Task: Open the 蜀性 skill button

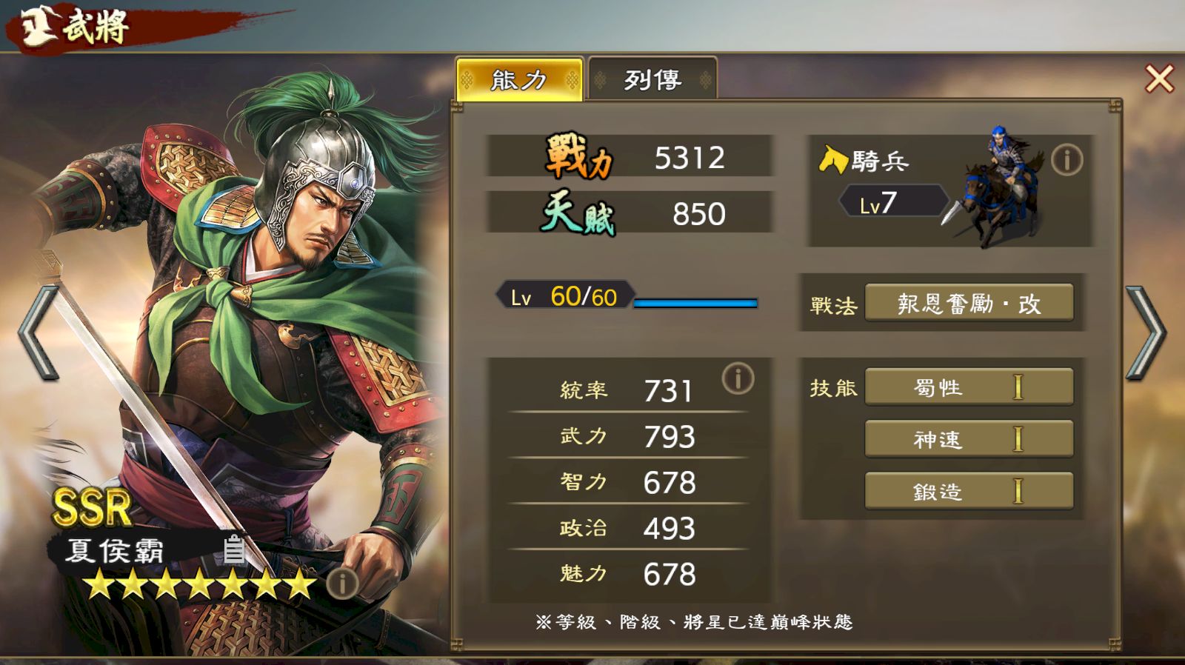Action: click(x=969, y=387)
